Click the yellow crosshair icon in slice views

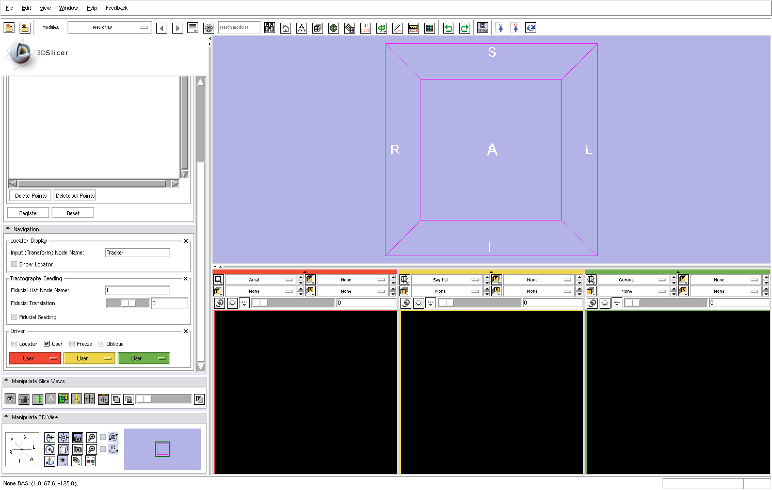point(76,399)
